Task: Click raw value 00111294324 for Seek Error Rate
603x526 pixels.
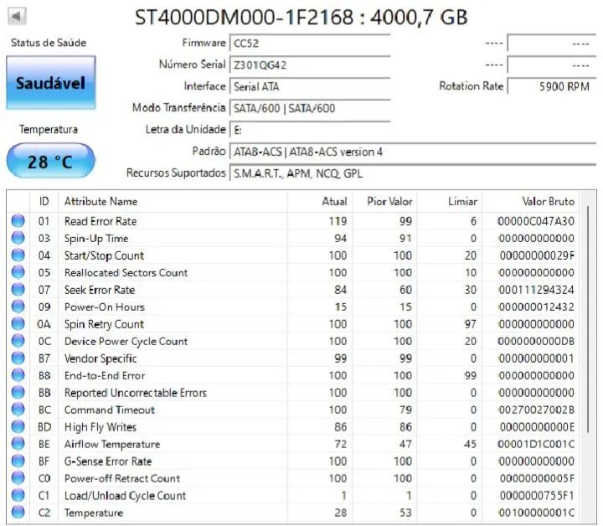Action: [536, 290]
